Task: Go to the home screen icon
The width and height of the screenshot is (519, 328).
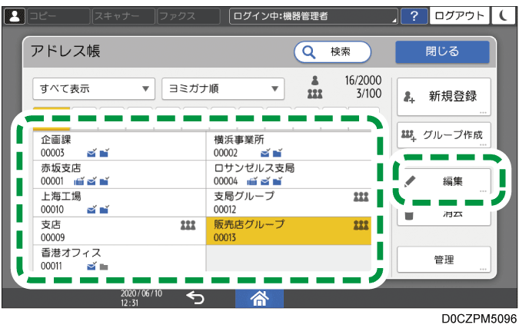Action: (x=259, y=298)
